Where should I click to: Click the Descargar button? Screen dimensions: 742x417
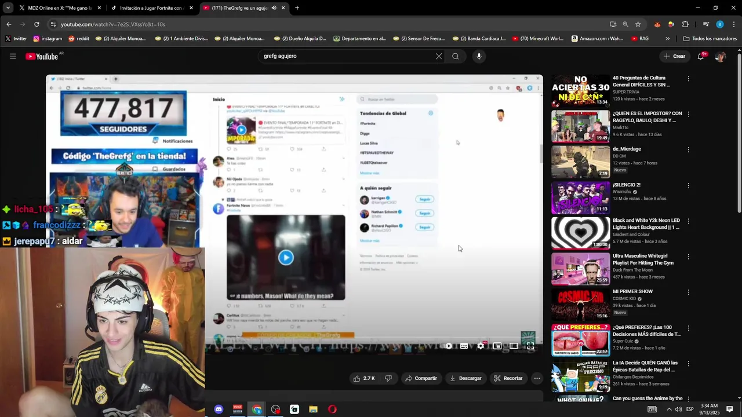(x=465, y=378)
